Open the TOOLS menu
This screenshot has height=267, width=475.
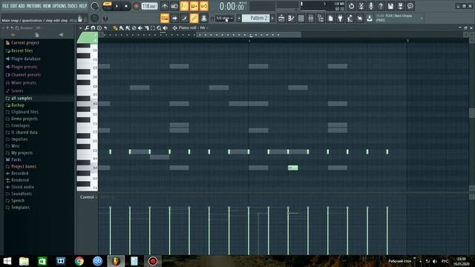(73, 6)
